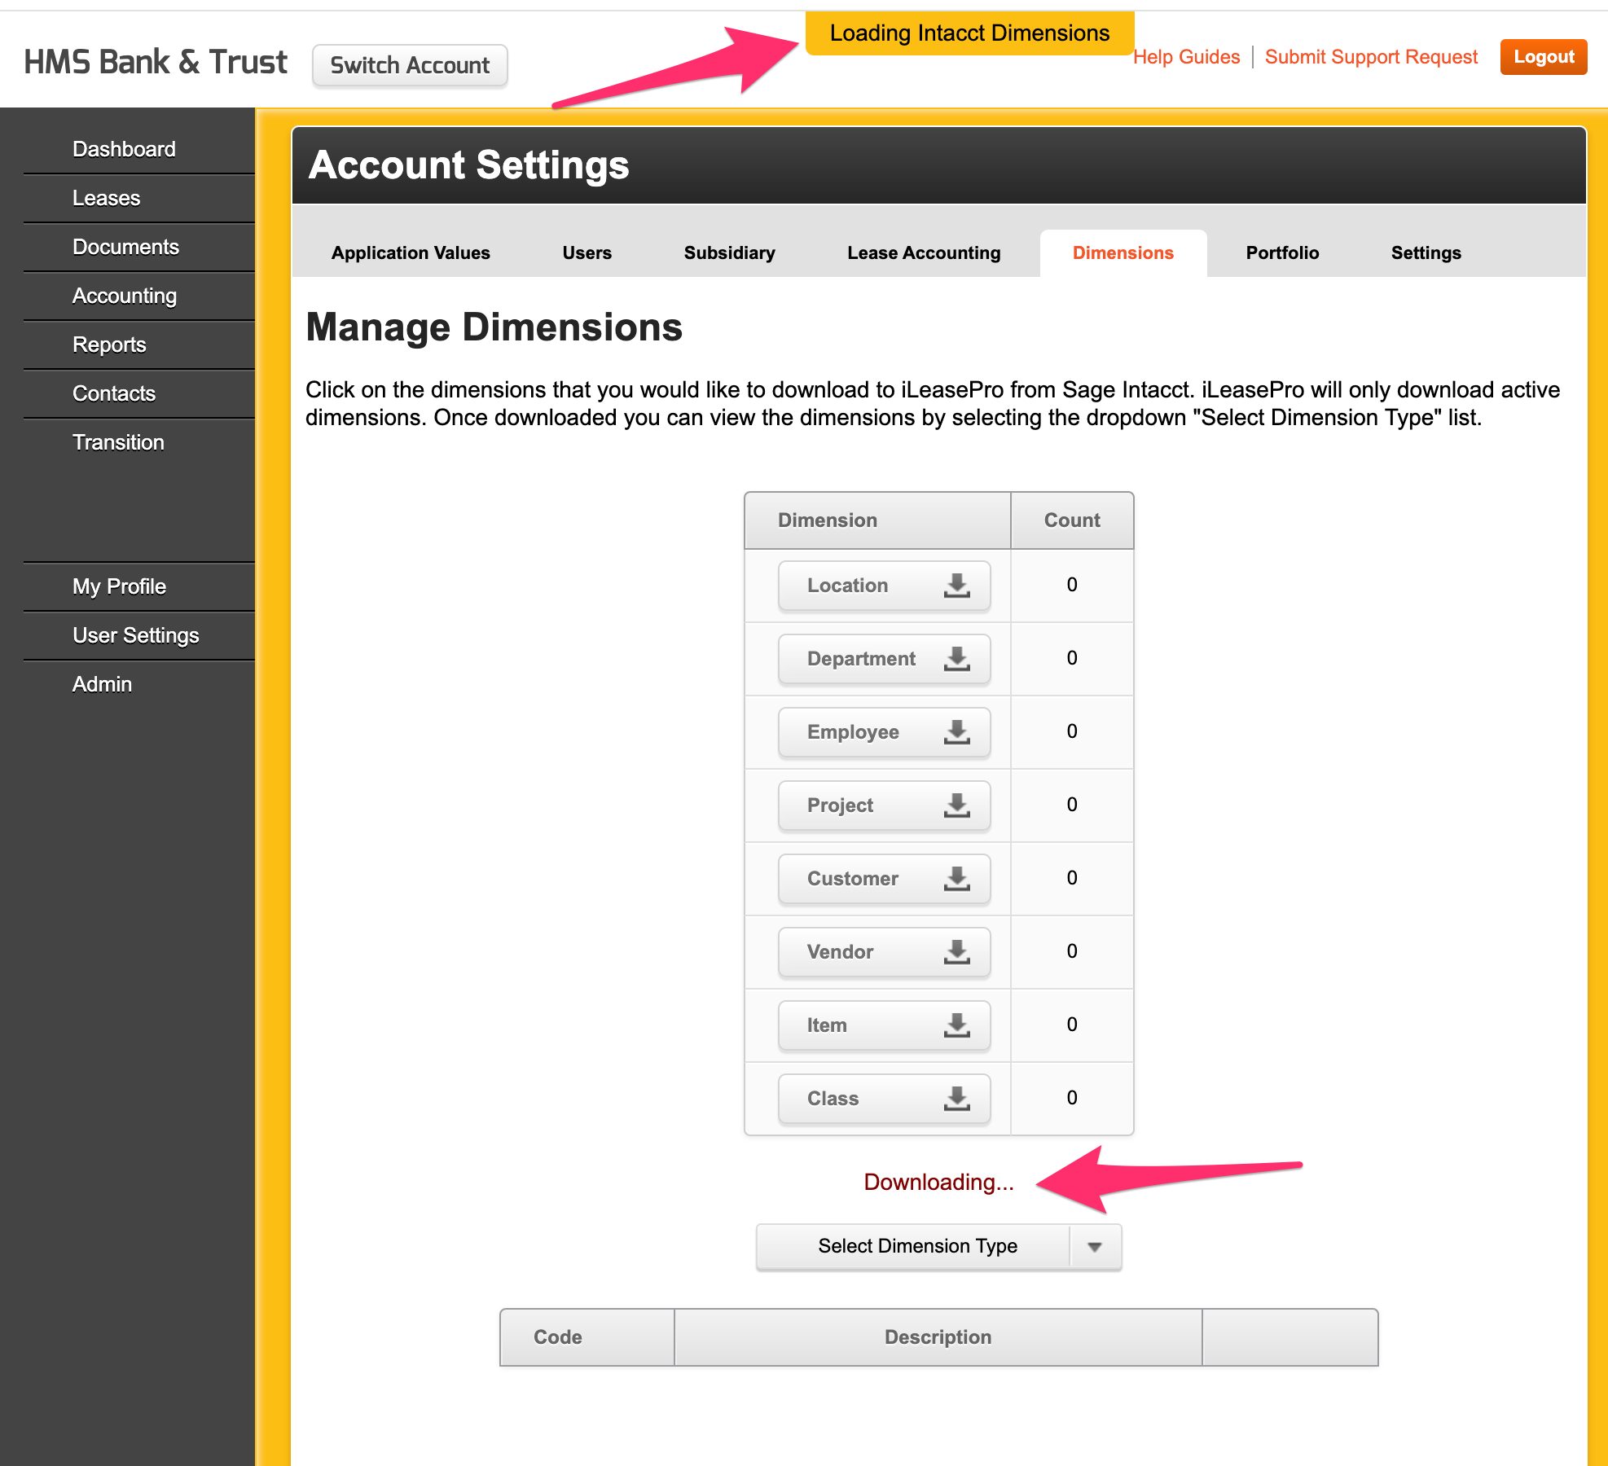This screenshot has height=1466, width=1608.
Task: Open the Portfolio tab
Action: point(1281,253)
